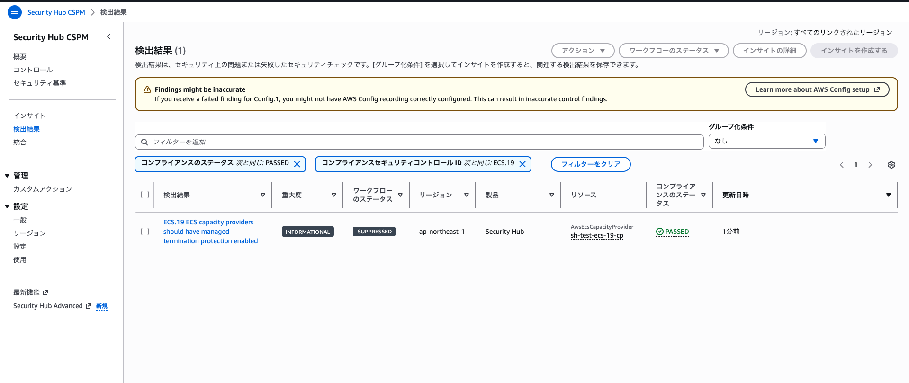909x383 pixels.
Task: Open the ECS.19 finding title link
Action: click(211, 232)
